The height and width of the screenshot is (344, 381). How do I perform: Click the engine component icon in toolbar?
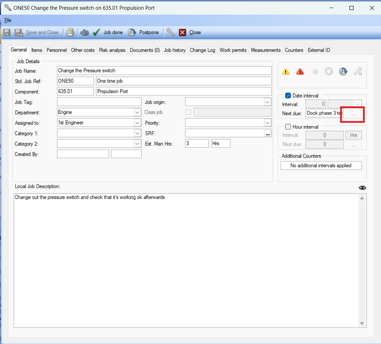point(85,32)
